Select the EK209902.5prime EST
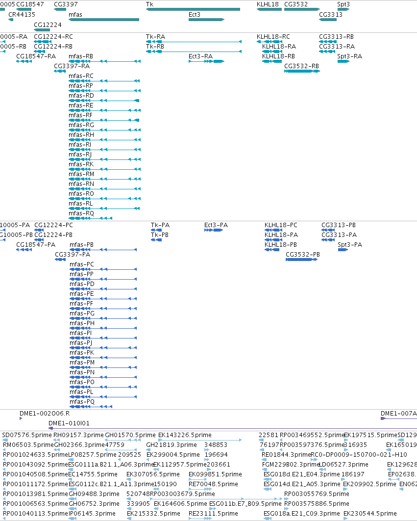The image size is (417, 521). coord(345,489)
